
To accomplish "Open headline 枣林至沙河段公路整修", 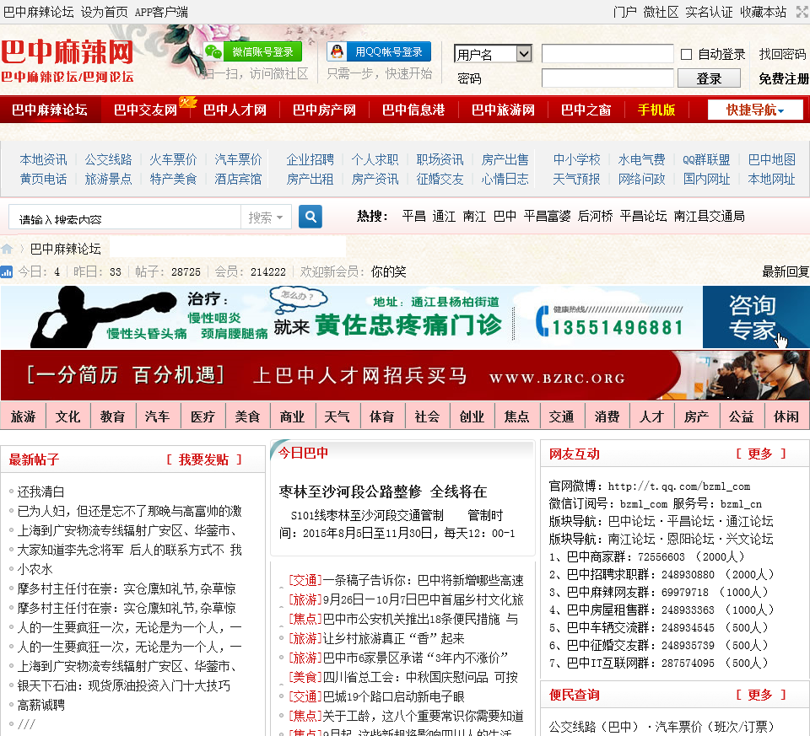I will pyautogui.click(x=383, y=492).
